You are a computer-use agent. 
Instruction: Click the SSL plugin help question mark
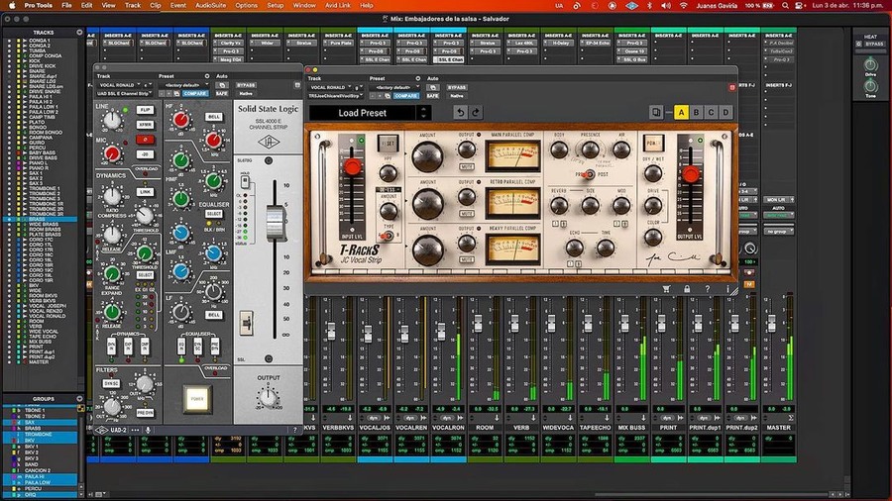294,430
